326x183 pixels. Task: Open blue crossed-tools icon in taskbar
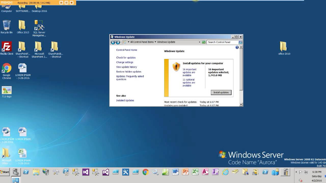[126, 172]
